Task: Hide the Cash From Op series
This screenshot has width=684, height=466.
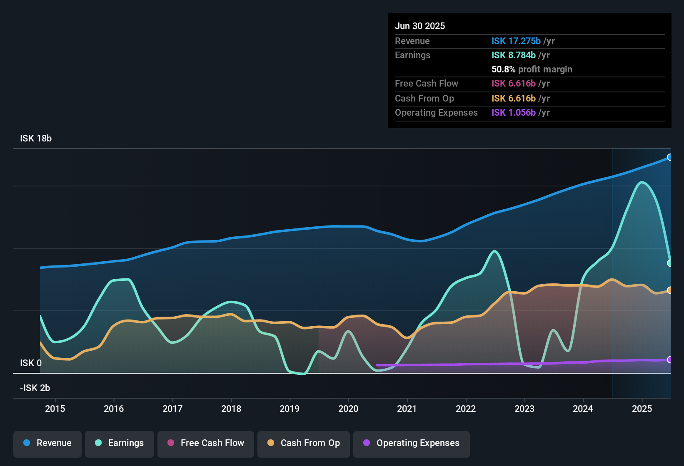Action: click(304, 443)
